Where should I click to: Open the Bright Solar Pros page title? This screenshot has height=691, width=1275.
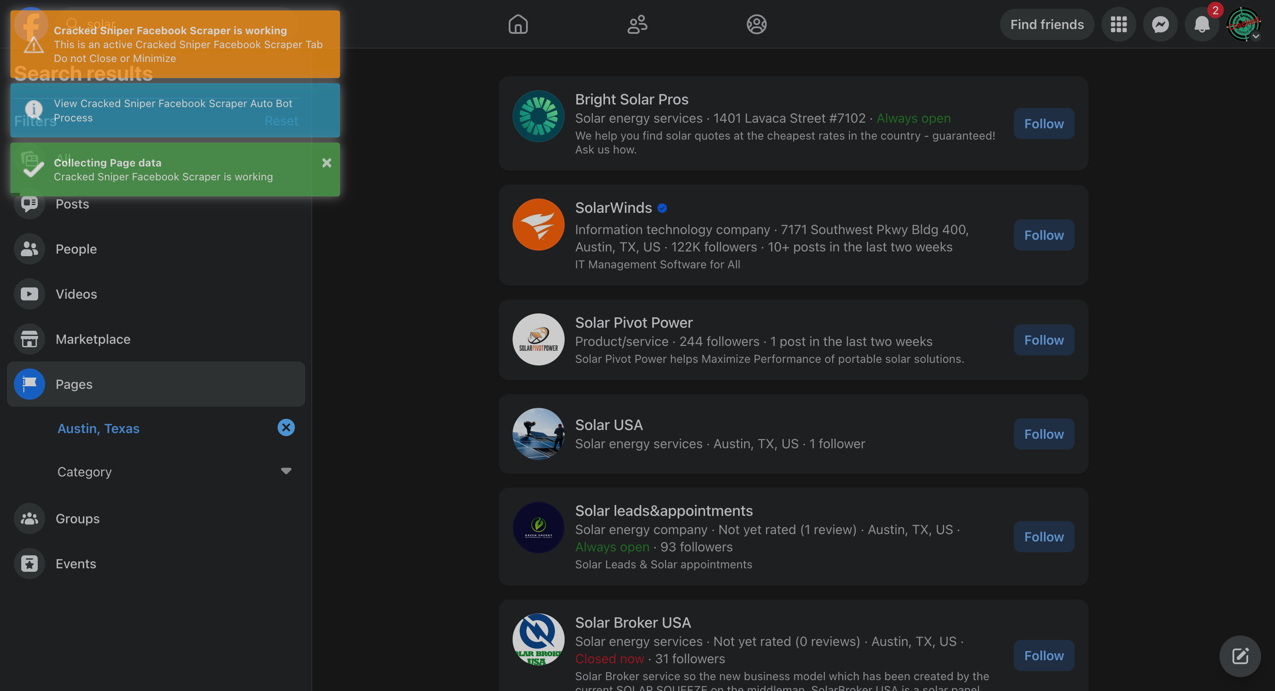[631, 99]
